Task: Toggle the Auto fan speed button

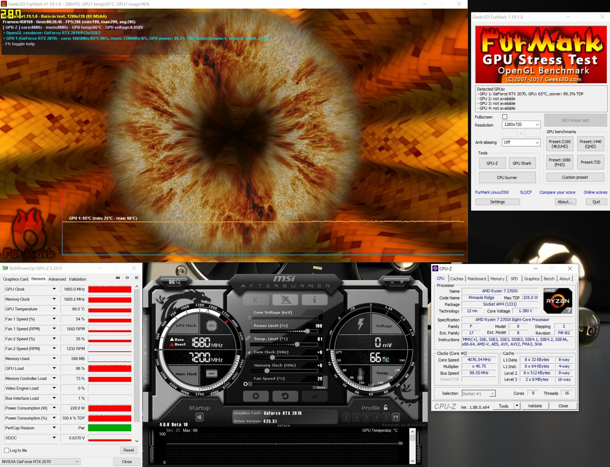Action: pyautogui.click(x=321, y=387)
